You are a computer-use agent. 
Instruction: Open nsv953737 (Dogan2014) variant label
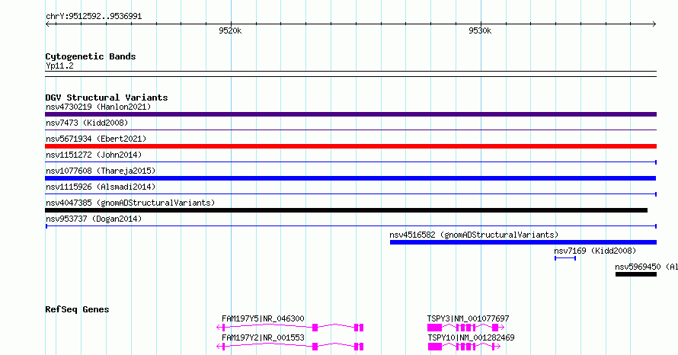[94, 219]
